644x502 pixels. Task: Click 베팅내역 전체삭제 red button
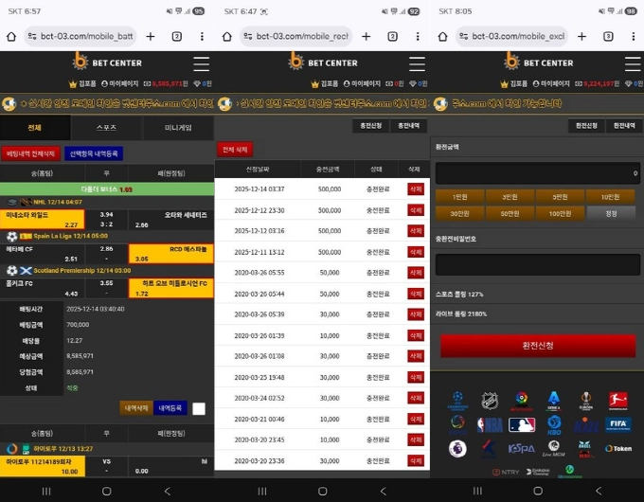coord(30,153)
